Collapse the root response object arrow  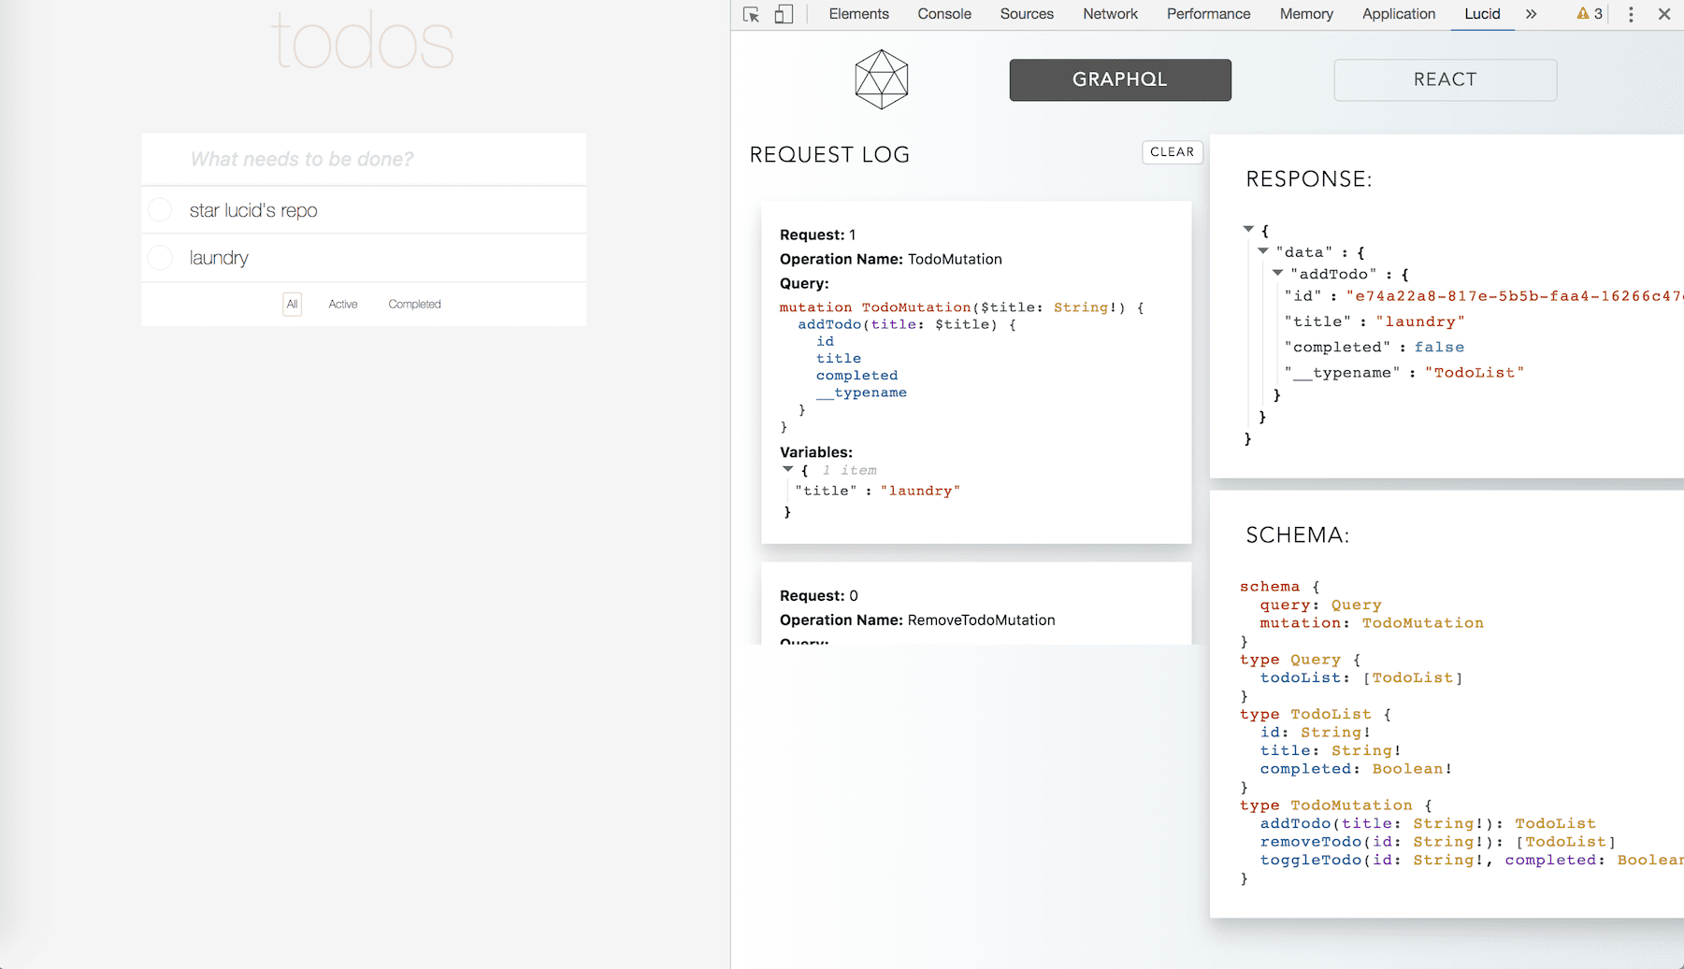point(1248,228)
